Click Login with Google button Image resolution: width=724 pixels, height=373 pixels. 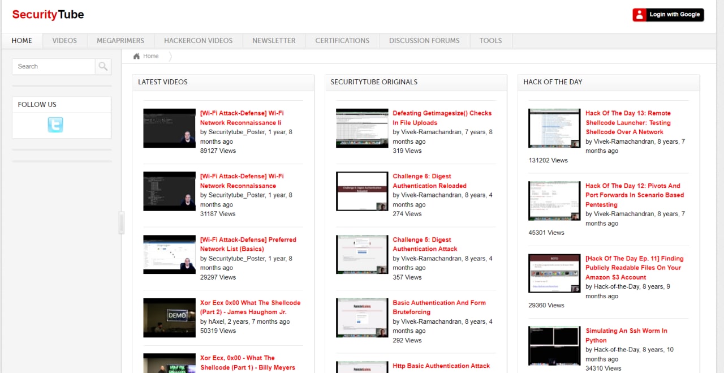point(668,15)
